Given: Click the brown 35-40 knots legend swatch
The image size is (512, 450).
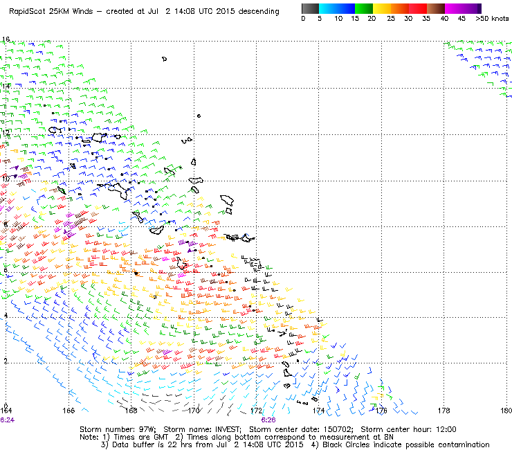Looking at the screenshot, I should point(436,8).
